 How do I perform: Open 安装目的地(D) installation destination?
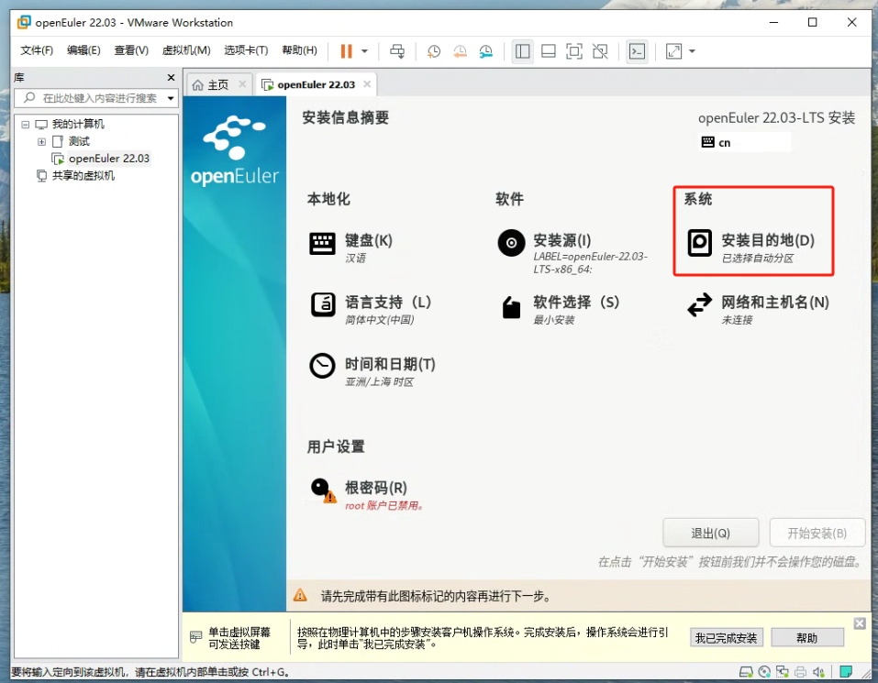[x=750, y=247]
